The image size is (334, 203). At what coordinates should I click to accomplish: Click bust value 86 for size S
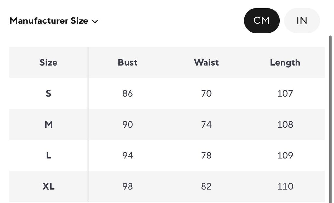coord(128,93)
